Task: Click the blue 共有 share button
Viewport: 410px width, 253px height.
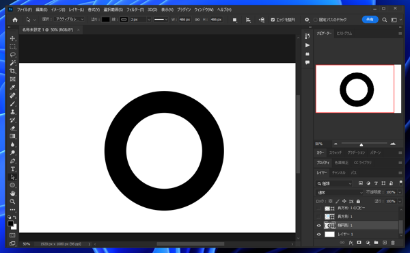Action: point(370,20)
